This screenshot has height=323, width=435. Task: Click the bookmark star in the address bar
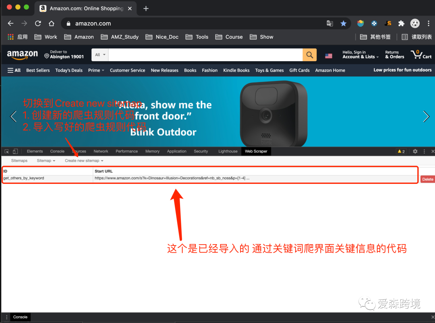coord(344,24)
